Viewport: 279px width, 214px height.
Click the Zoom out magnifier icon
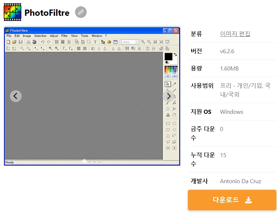point(149,42)
